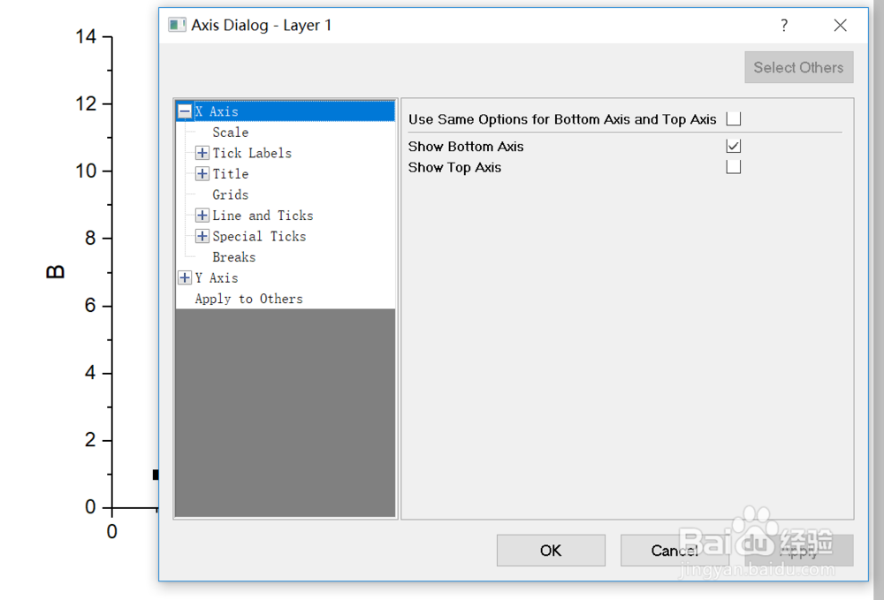Select the X Axis tree item
884x600 pixels.
pos(217,111)
